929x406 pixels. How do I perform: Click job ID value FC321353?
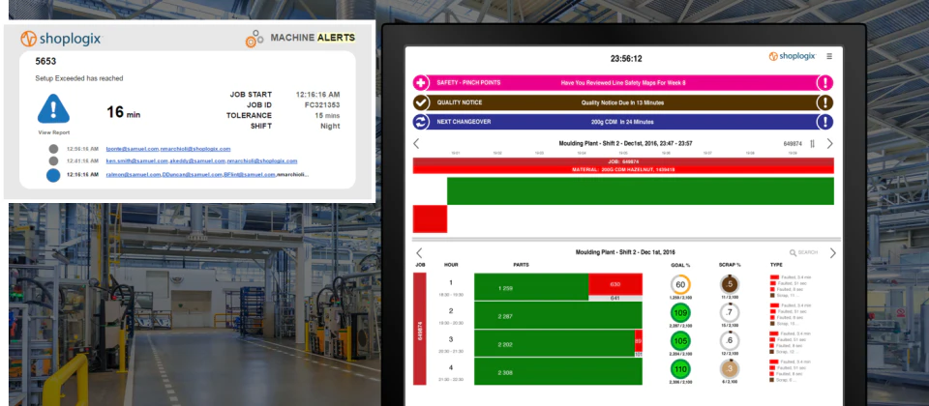[322, 104]
